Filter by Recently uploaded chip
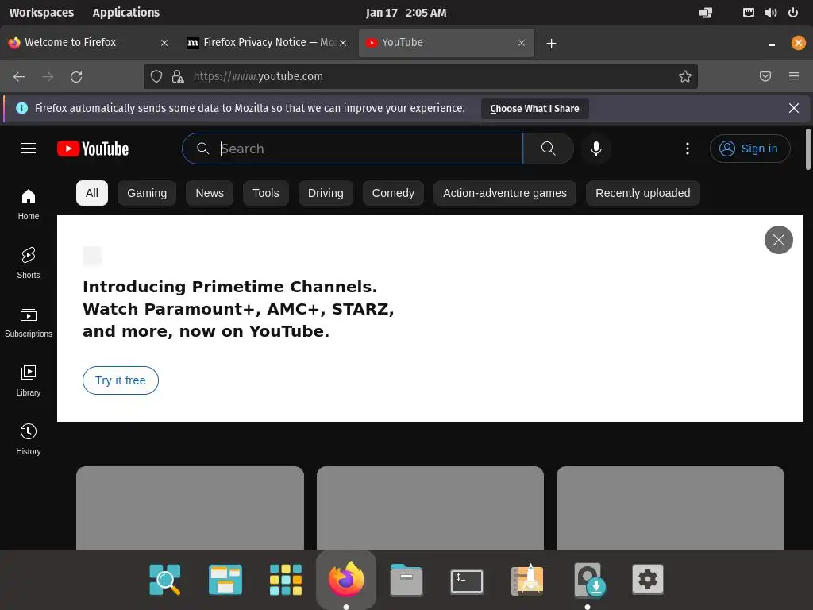The height and width of the screenshot is (610, 813). [x=642, y=193]
